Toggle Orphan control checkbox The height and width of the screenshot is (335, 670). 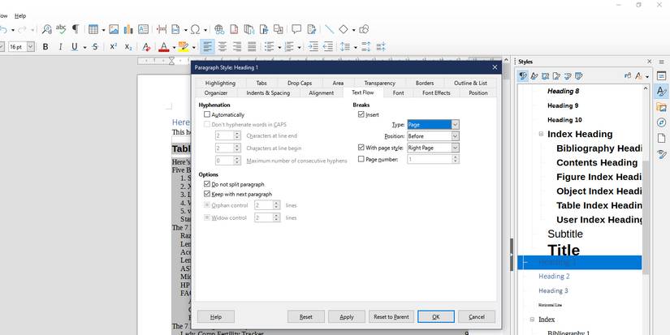pos(207,205)
